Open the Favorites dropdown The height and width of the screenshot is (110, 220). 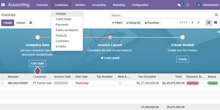click(x=152, y=23)
